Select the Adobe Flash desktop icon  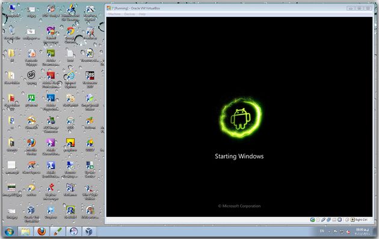tap(51, 80)
